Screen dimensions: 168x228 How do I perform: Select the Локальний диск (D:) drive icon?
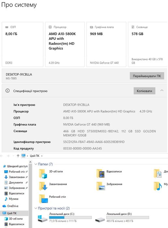coord(100,219)
